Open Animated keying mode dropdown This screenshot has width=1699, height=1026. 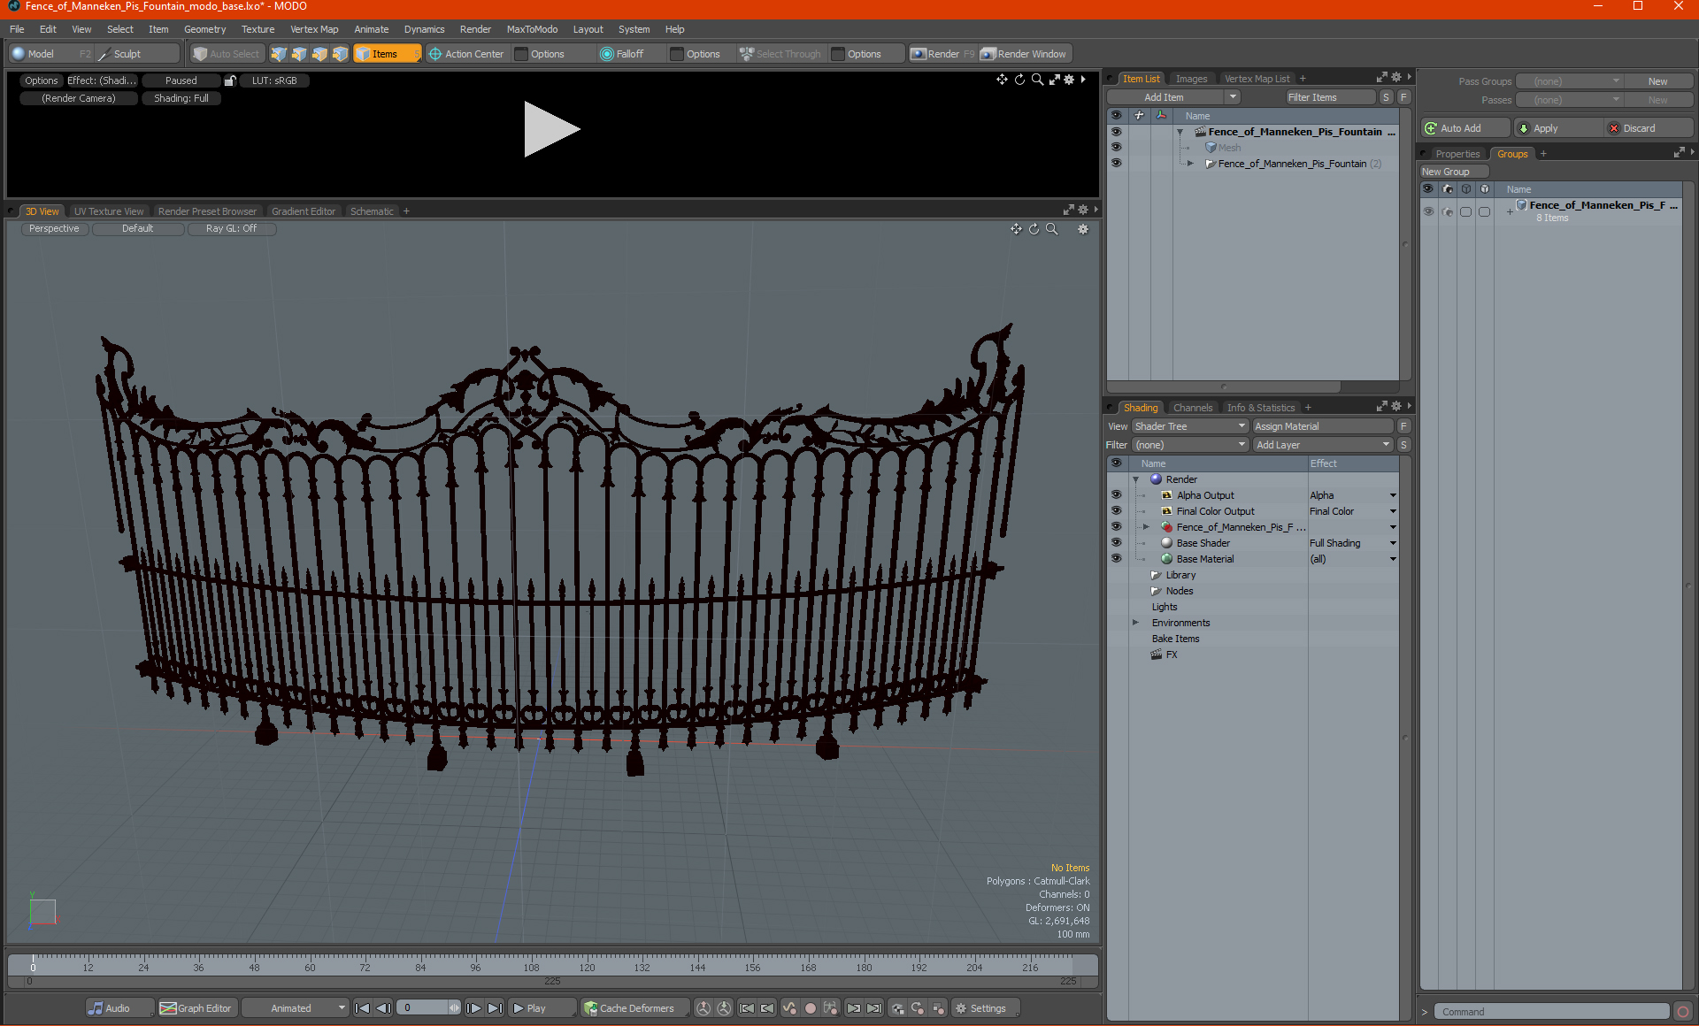pos(296,1008)
